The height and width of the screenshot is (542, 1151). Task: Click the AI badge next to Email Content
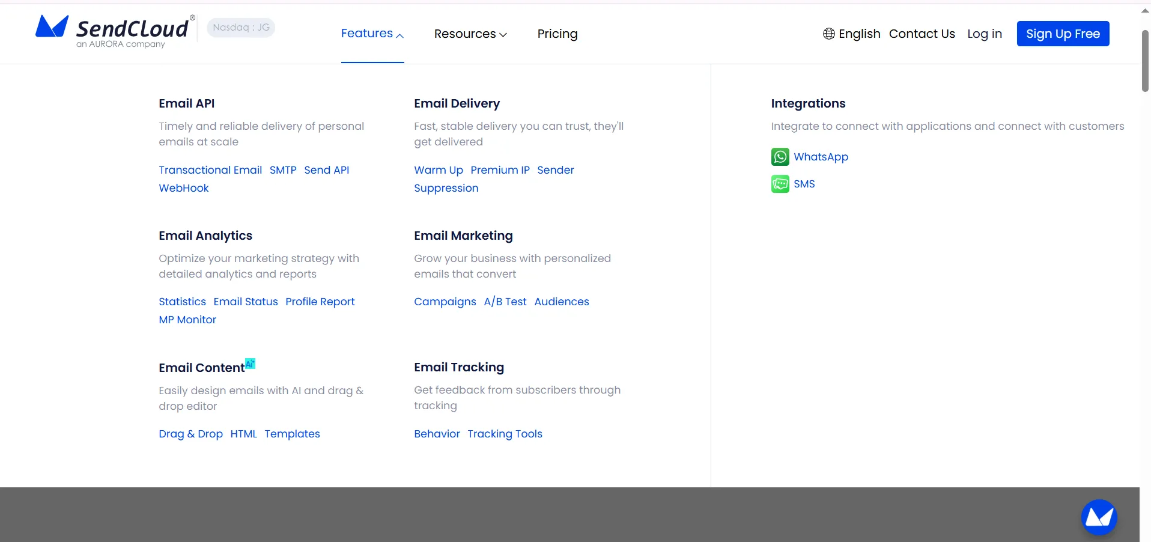(x=251, y=364)
